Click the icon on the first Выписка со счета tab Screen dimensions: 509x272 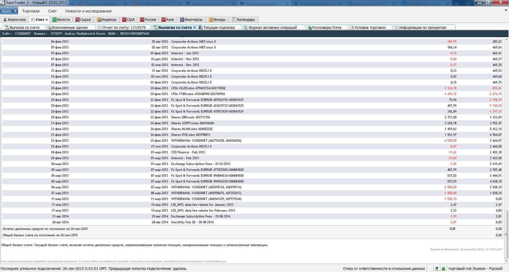coord(7,28)
